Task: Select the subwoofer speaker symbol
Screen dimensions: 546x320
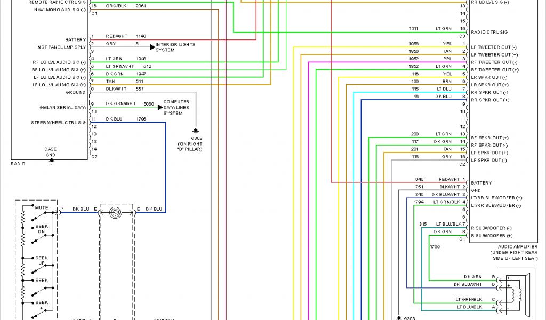Action: click(x=516, y=292)
